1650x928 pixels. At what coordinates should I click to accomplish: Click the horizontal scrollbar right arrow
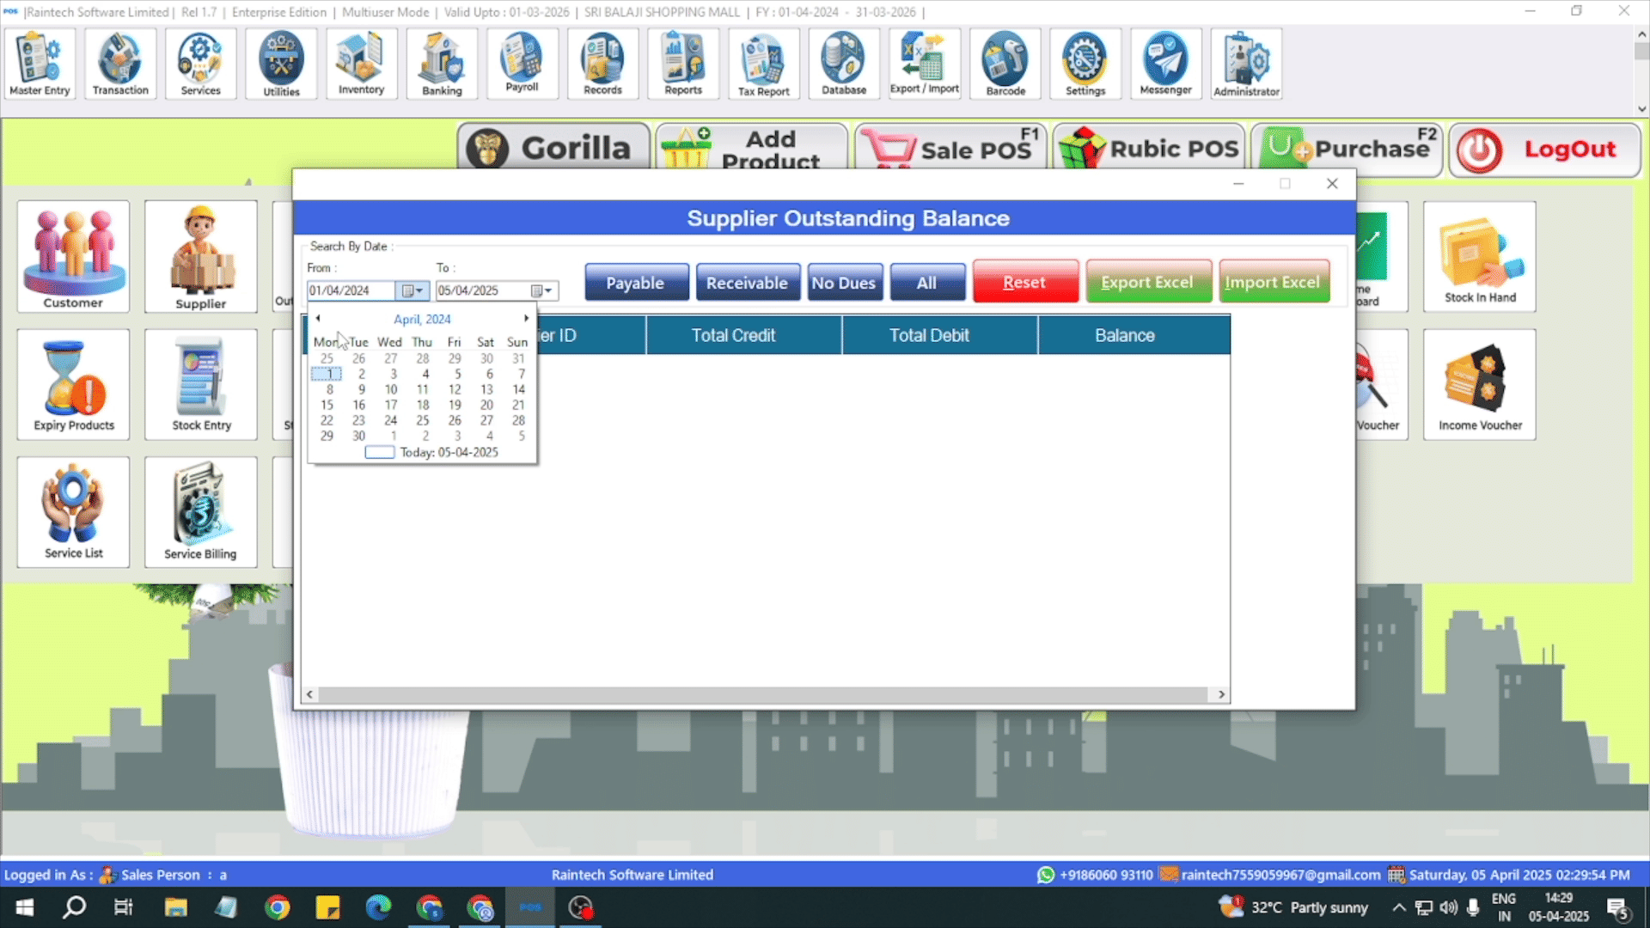click(x=1221, y=694)
